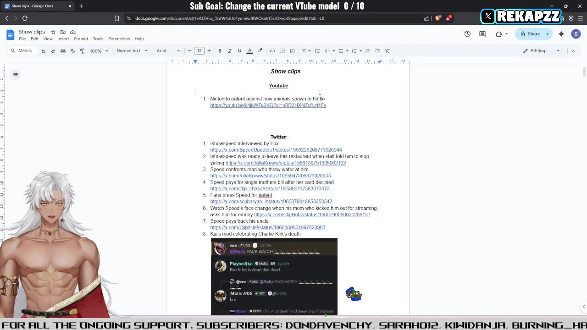587x330 pixels.
Task: Open the clip_chase status link
Action: coord(270,189)
